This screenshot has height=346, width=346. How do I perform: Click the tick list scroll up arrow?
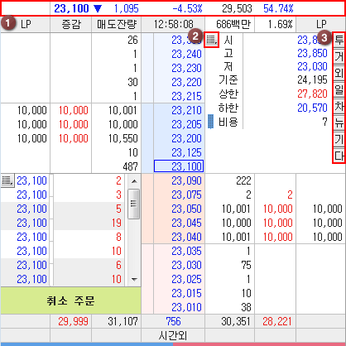134,181
